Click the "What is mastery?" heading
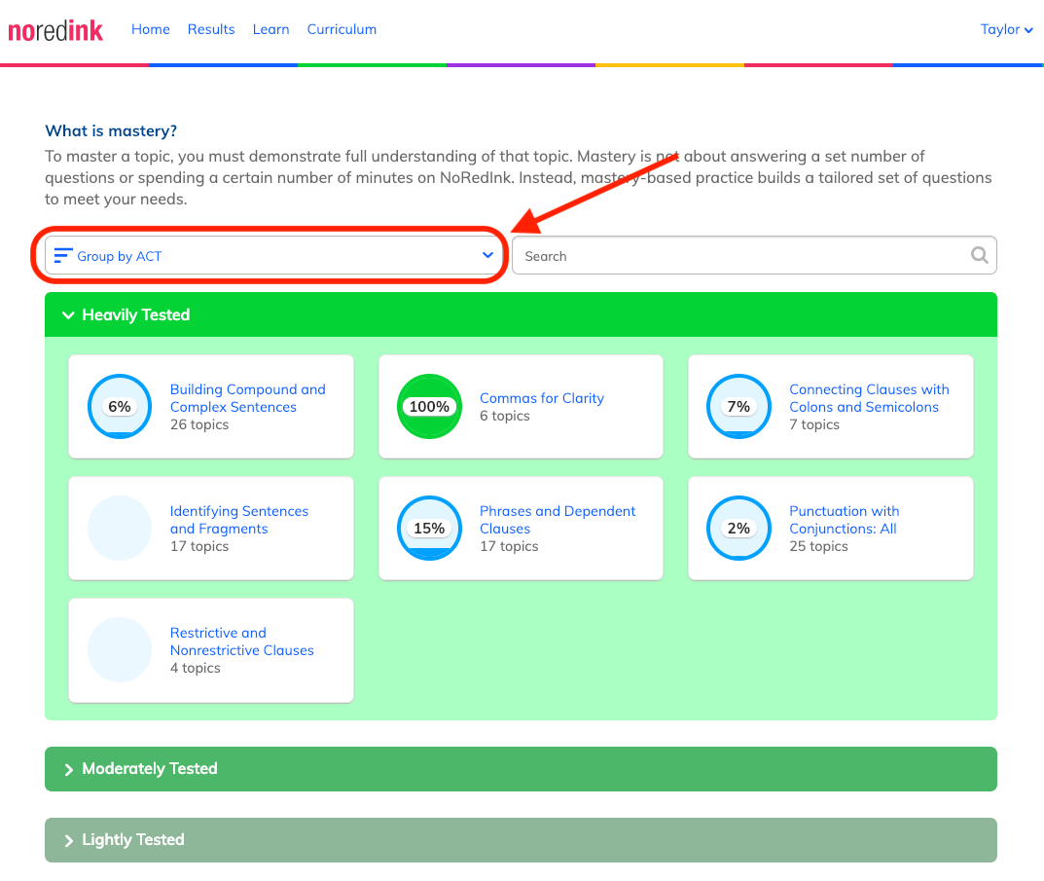The height and width of the screenshot is (881, 1044). [x=111, y=130]
